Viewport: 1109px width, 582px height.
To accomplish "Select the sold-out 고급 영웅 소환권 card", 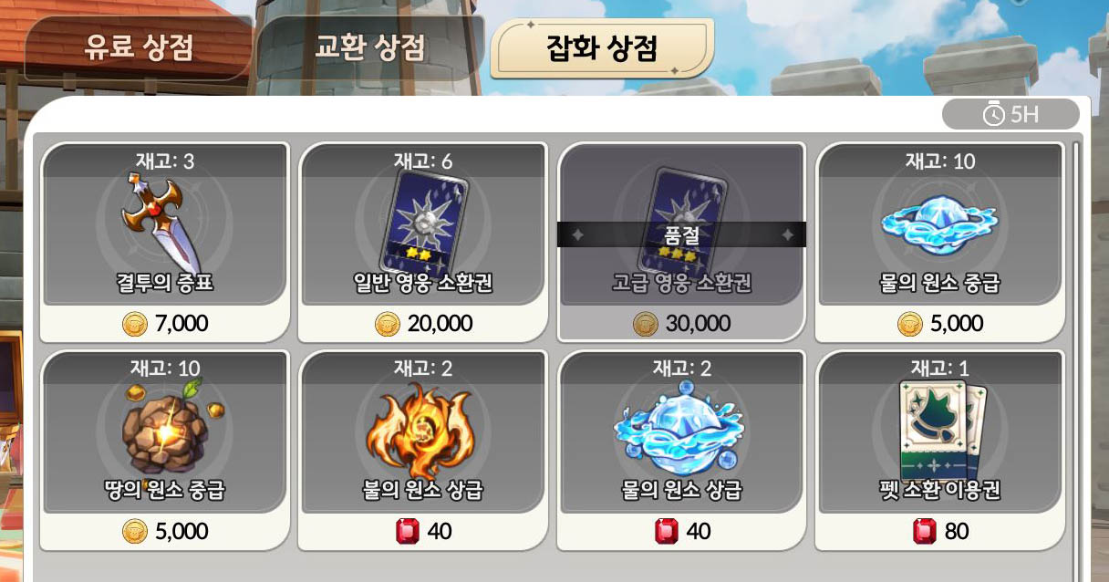I will coord(681,241).
